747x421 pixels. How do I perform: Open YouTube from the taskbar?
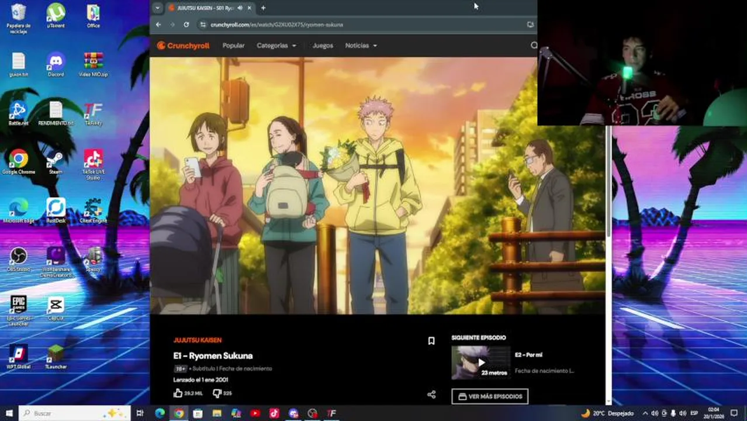255,413
